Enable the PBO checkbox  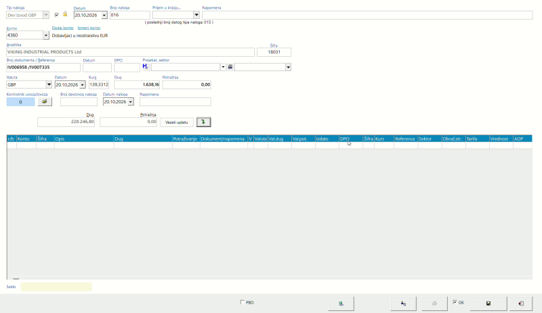tap(243, 302)
